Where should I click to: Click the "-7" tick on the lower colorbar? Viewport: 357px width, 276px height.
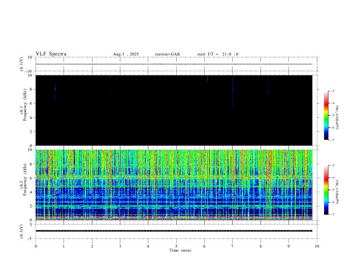(x=332, y=215)
